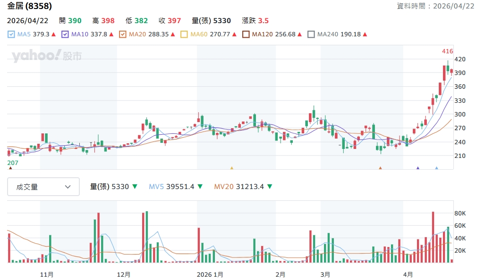
Task: Click the purple triangle marker in April
Action: coord(417,168)
